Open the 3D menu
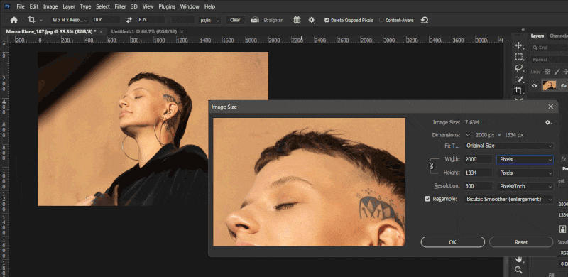The image size is (568, 277). click(x=134, y=6)
